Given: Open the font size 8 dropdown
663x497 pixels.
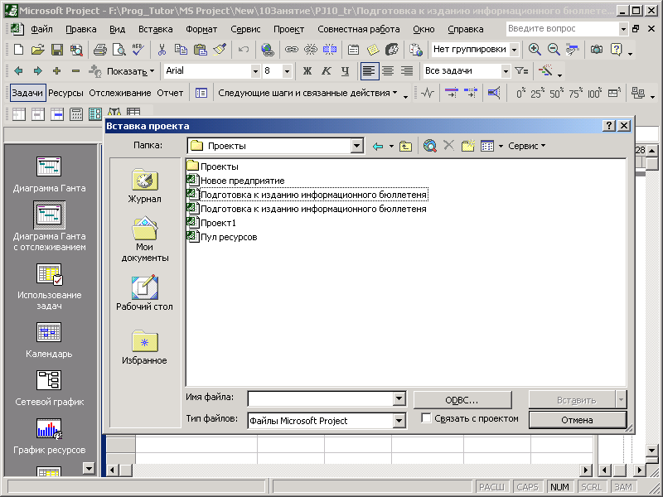Looking at the screenshot, I should [287, 71].
